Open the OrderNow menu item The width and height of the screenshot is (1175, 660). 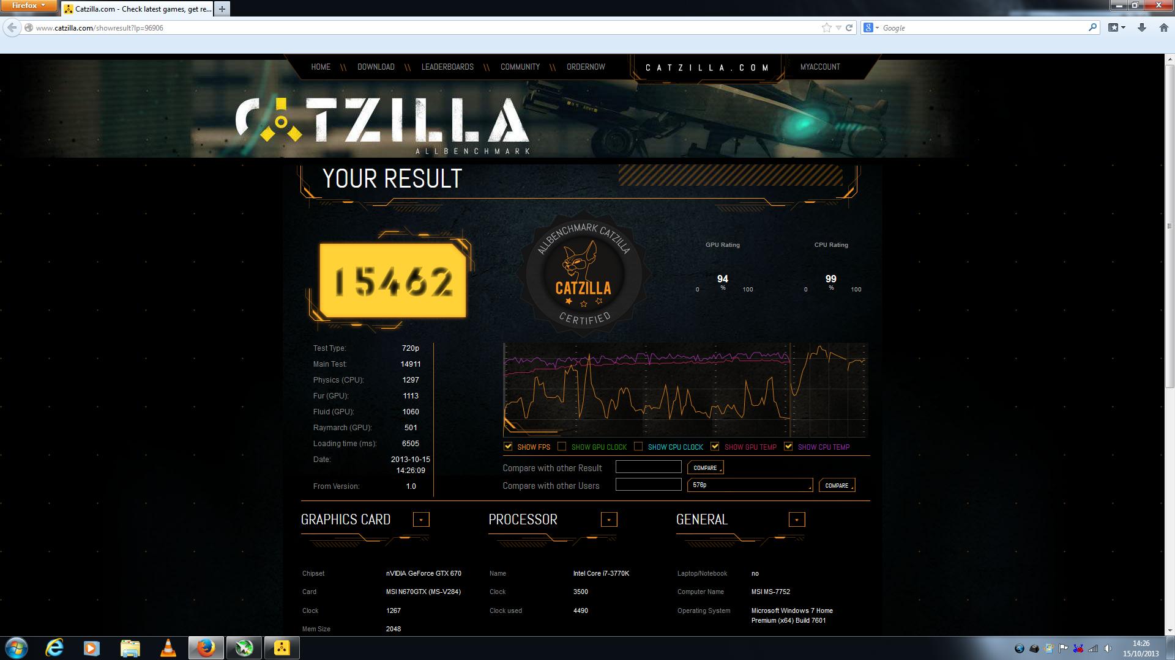click(x=586, y=67)
